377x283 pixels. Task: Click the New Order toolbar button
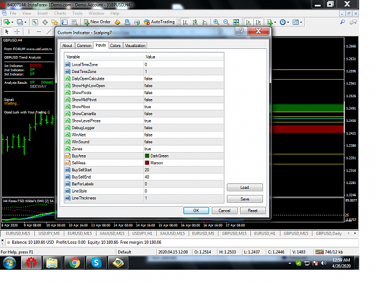pyautogui.click(x=97, y=22)
